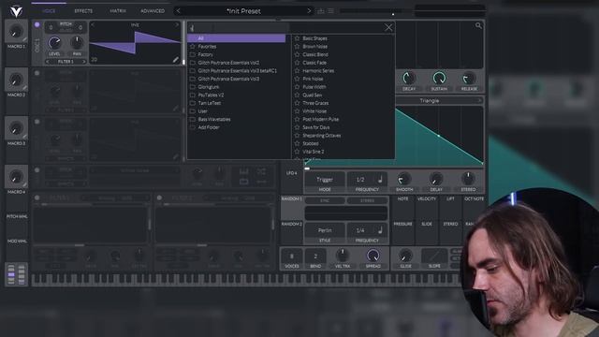Click the Triangle LFO shape selector
Screen dimensions: 599x337
pyautogui.click(x=430, y=100)
